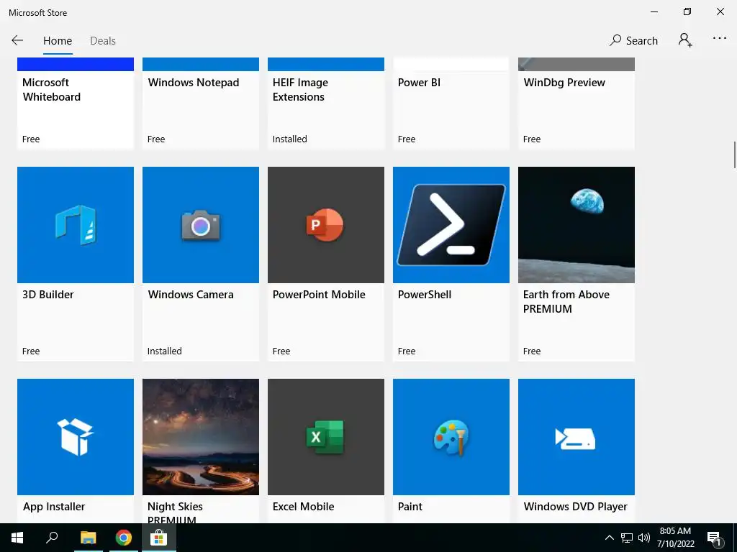Screen dimensions: 737x552
Task: Click Free under Microsoft Whiteboard
Action: coord(31,139)
